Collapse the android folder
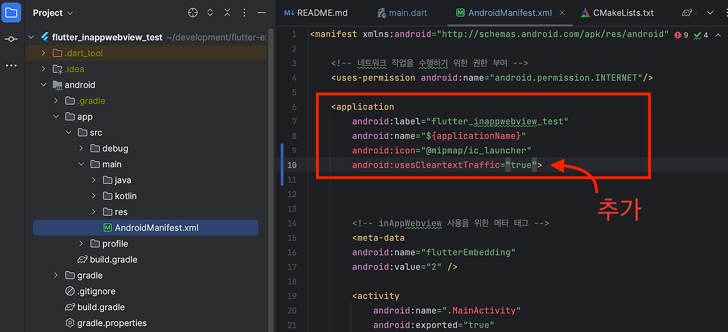The width and height of the screenshot is (728, 332). (43, 85)
